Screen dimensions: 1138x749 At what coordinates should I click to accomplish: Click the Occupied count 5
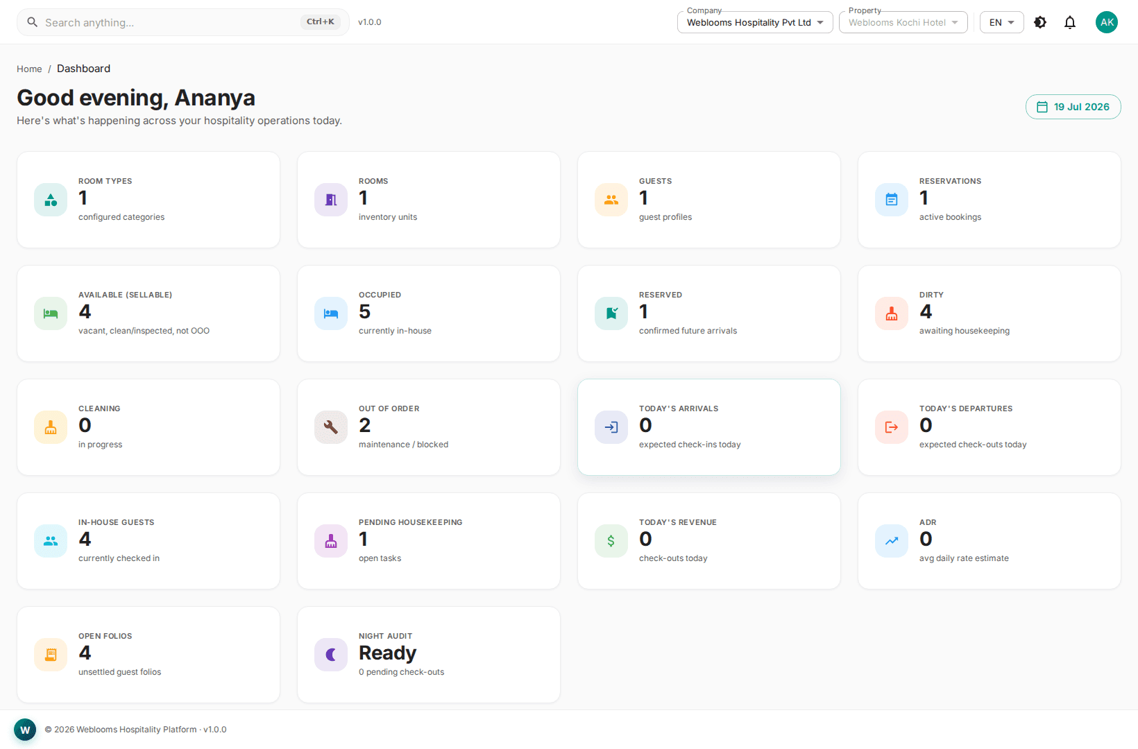[364, 312]
